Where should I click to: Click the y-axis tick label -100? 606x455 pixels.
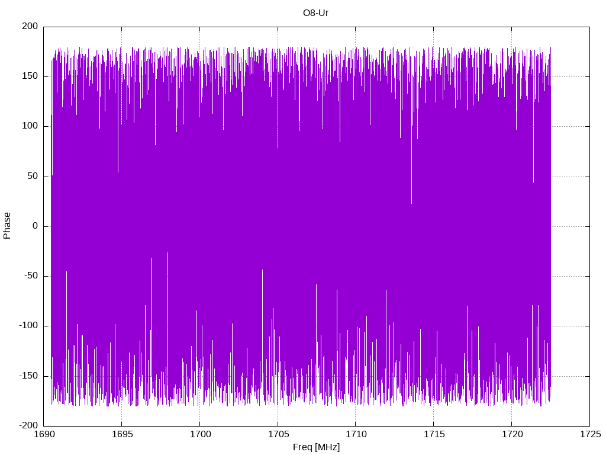pos(28,326)
